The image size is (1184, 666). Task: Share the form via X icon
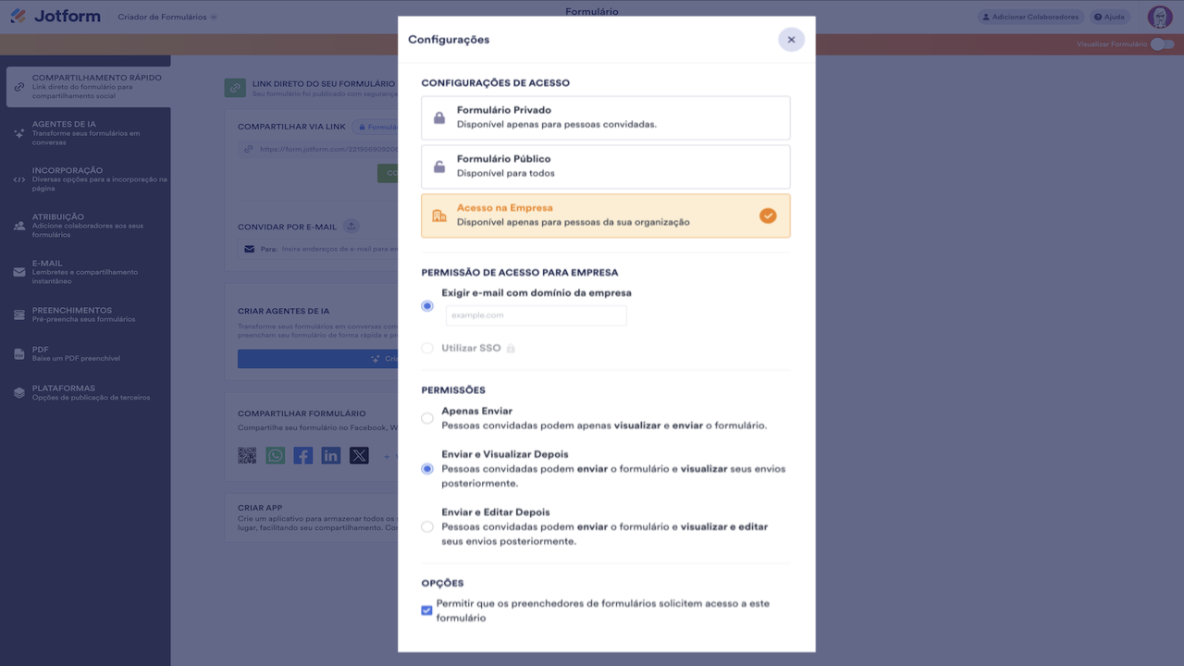(359, 455)
